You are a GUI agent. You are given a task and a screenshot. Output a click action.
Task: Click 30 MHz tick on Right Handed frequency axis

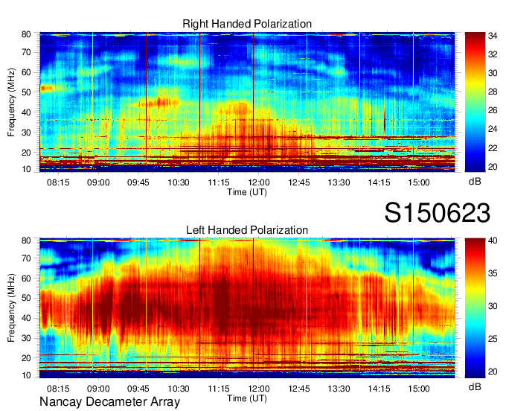(x=26, y=133)
